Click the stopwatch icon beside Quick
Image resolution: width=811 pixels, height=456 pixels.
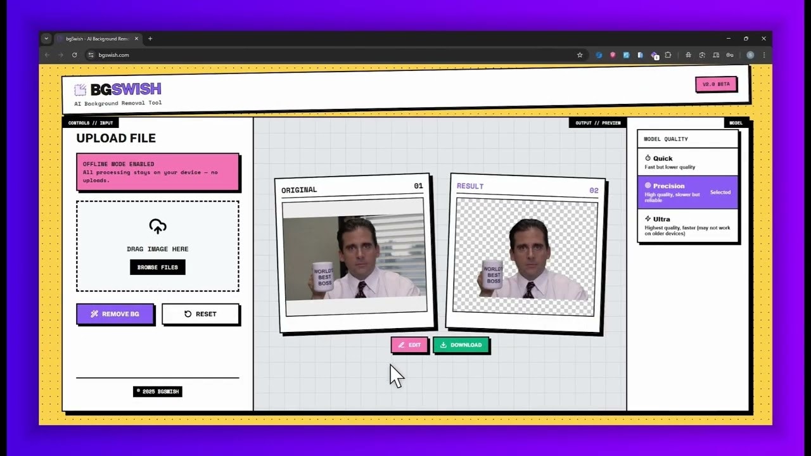click(648, 158)
